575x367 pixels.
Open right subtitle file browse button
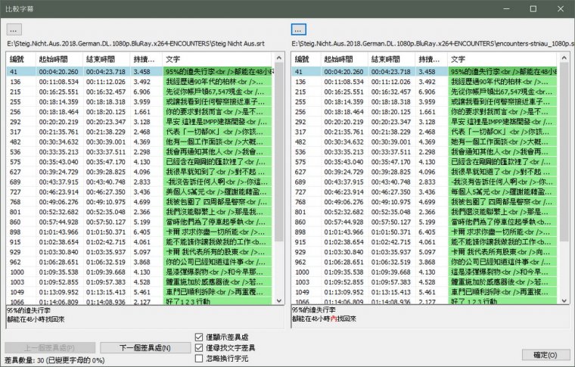coord(299,30)
